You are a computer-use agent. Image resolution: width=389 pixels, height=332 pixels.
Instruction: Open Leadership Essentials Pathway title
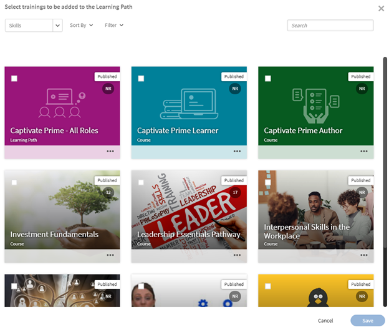(188, 235)
